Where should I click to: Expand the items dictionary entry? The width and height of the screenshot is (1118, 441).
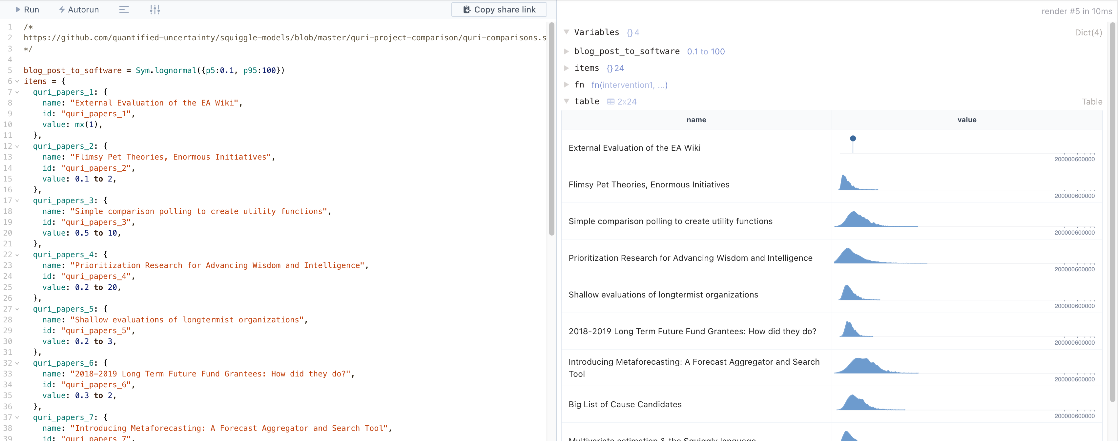click(566, 68)
